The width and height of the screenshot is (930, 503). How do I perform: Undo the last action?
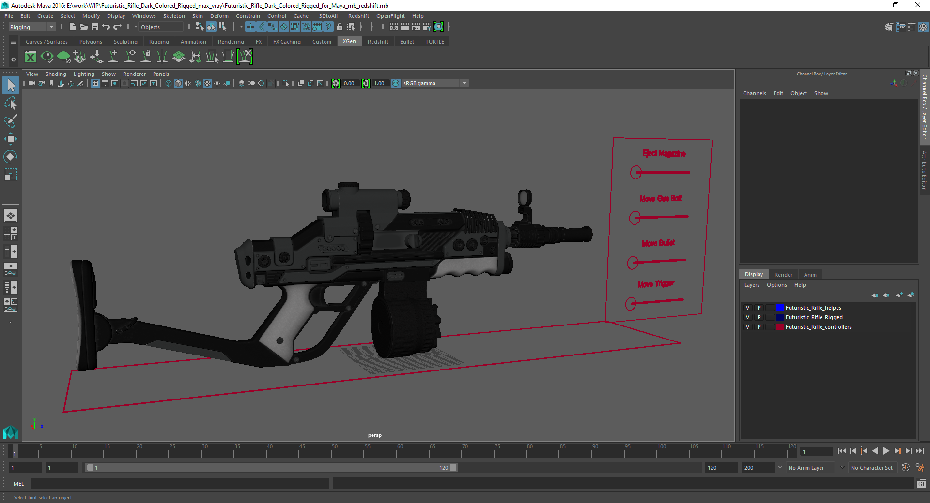click(x=106, y=27)
